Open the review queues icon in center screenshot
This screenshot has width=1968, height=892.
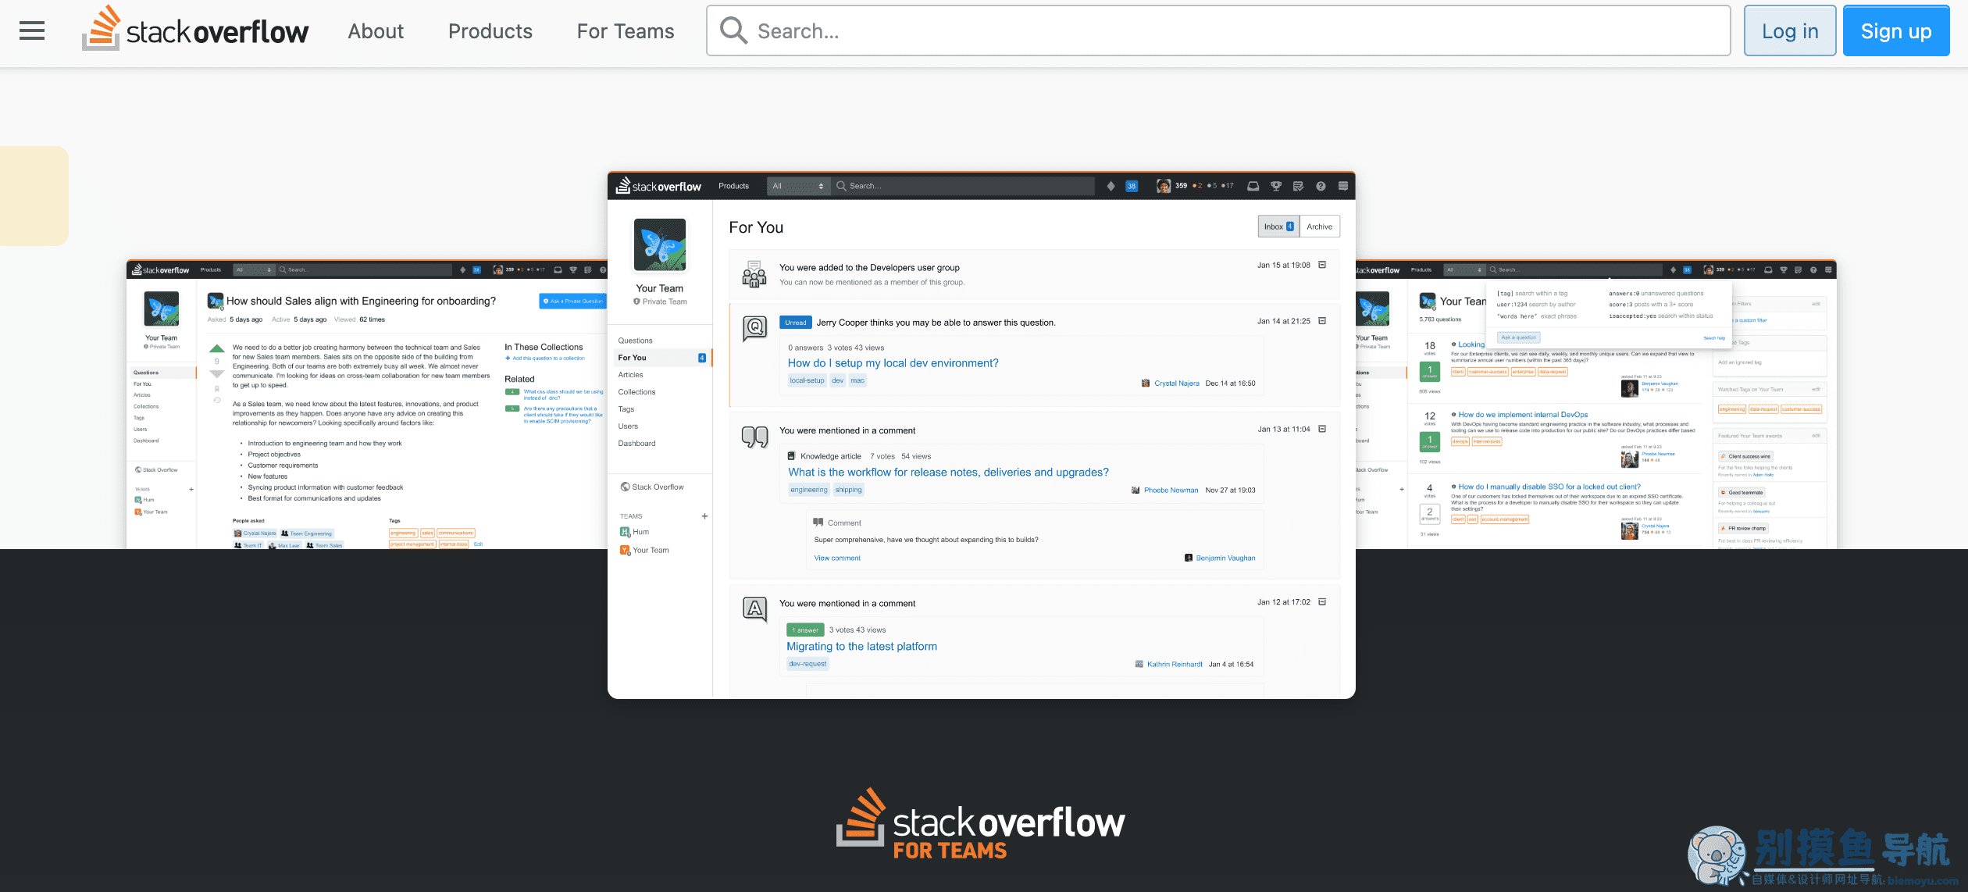(1298, 186)
